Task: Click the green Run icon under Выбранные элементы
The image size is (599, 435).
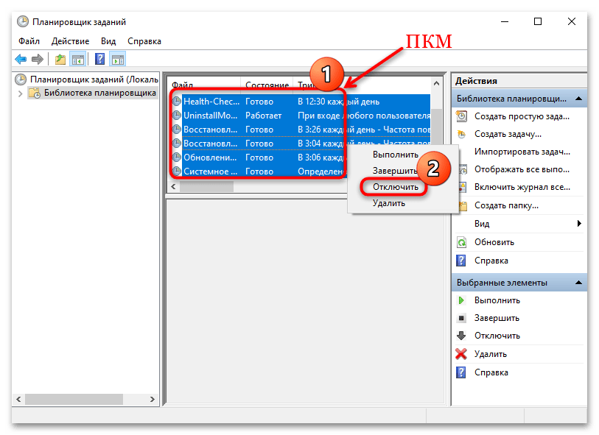Action: pos(461,300)
